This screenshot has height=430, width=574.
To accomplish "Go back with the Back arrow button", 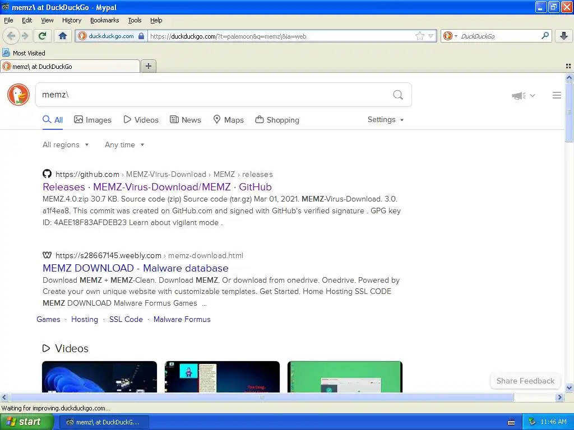I will [11, 36].
